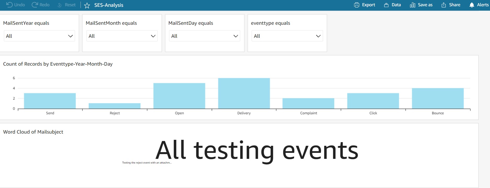Open the MailSentDay dropdown

click(x=205, y=36)
